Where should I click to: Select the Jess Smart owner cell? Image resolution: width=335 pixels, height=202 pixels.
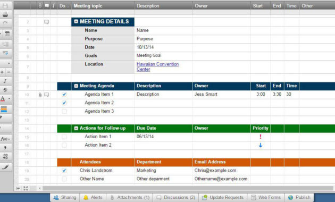tap(221, 95)
